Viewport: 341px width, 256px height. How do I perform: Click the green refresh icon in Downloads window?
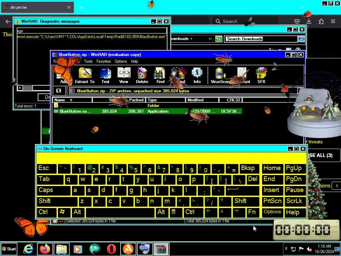(x=218, y=39)
